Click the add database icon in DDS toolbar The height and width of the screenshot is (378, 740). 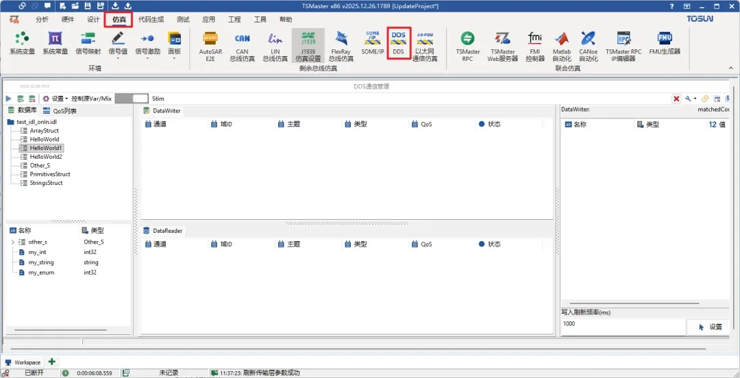click(21, 99)
